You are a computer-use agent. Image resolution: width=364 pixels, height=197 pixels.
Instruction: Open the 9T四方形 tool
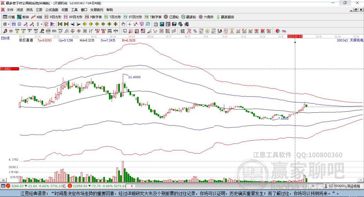click(x=133, y=17)
